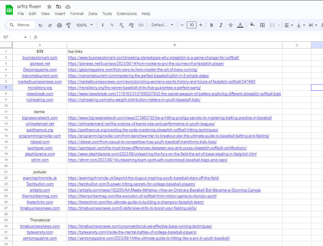The height and width of the screenshot is (246, 323).
Task: Toggle bold formatting
Action: click(x=211, y=25)
